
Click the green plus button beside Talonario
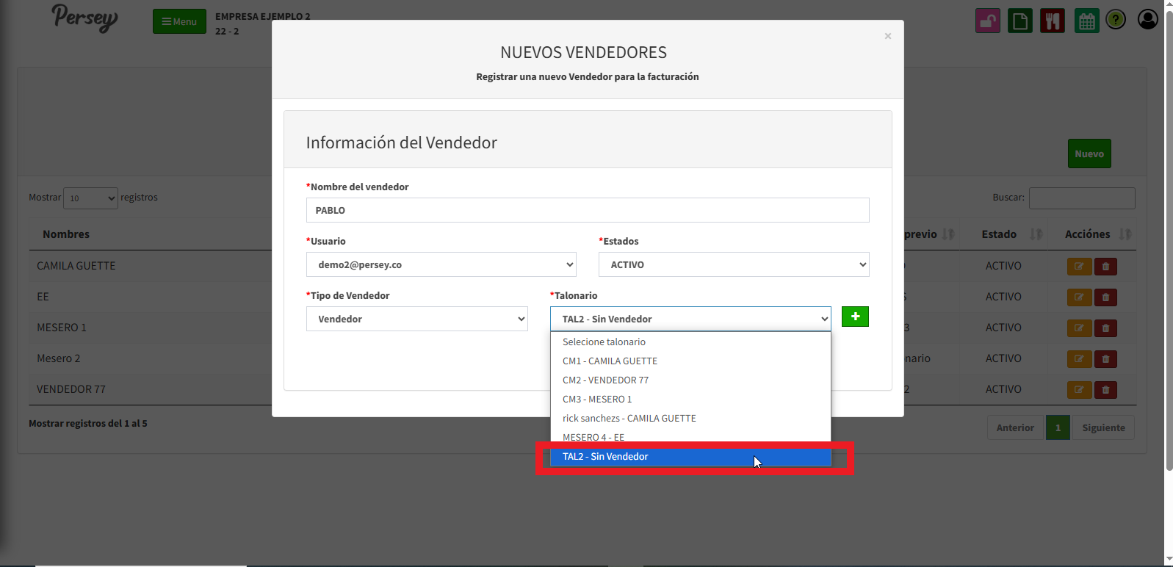point(855,317)
